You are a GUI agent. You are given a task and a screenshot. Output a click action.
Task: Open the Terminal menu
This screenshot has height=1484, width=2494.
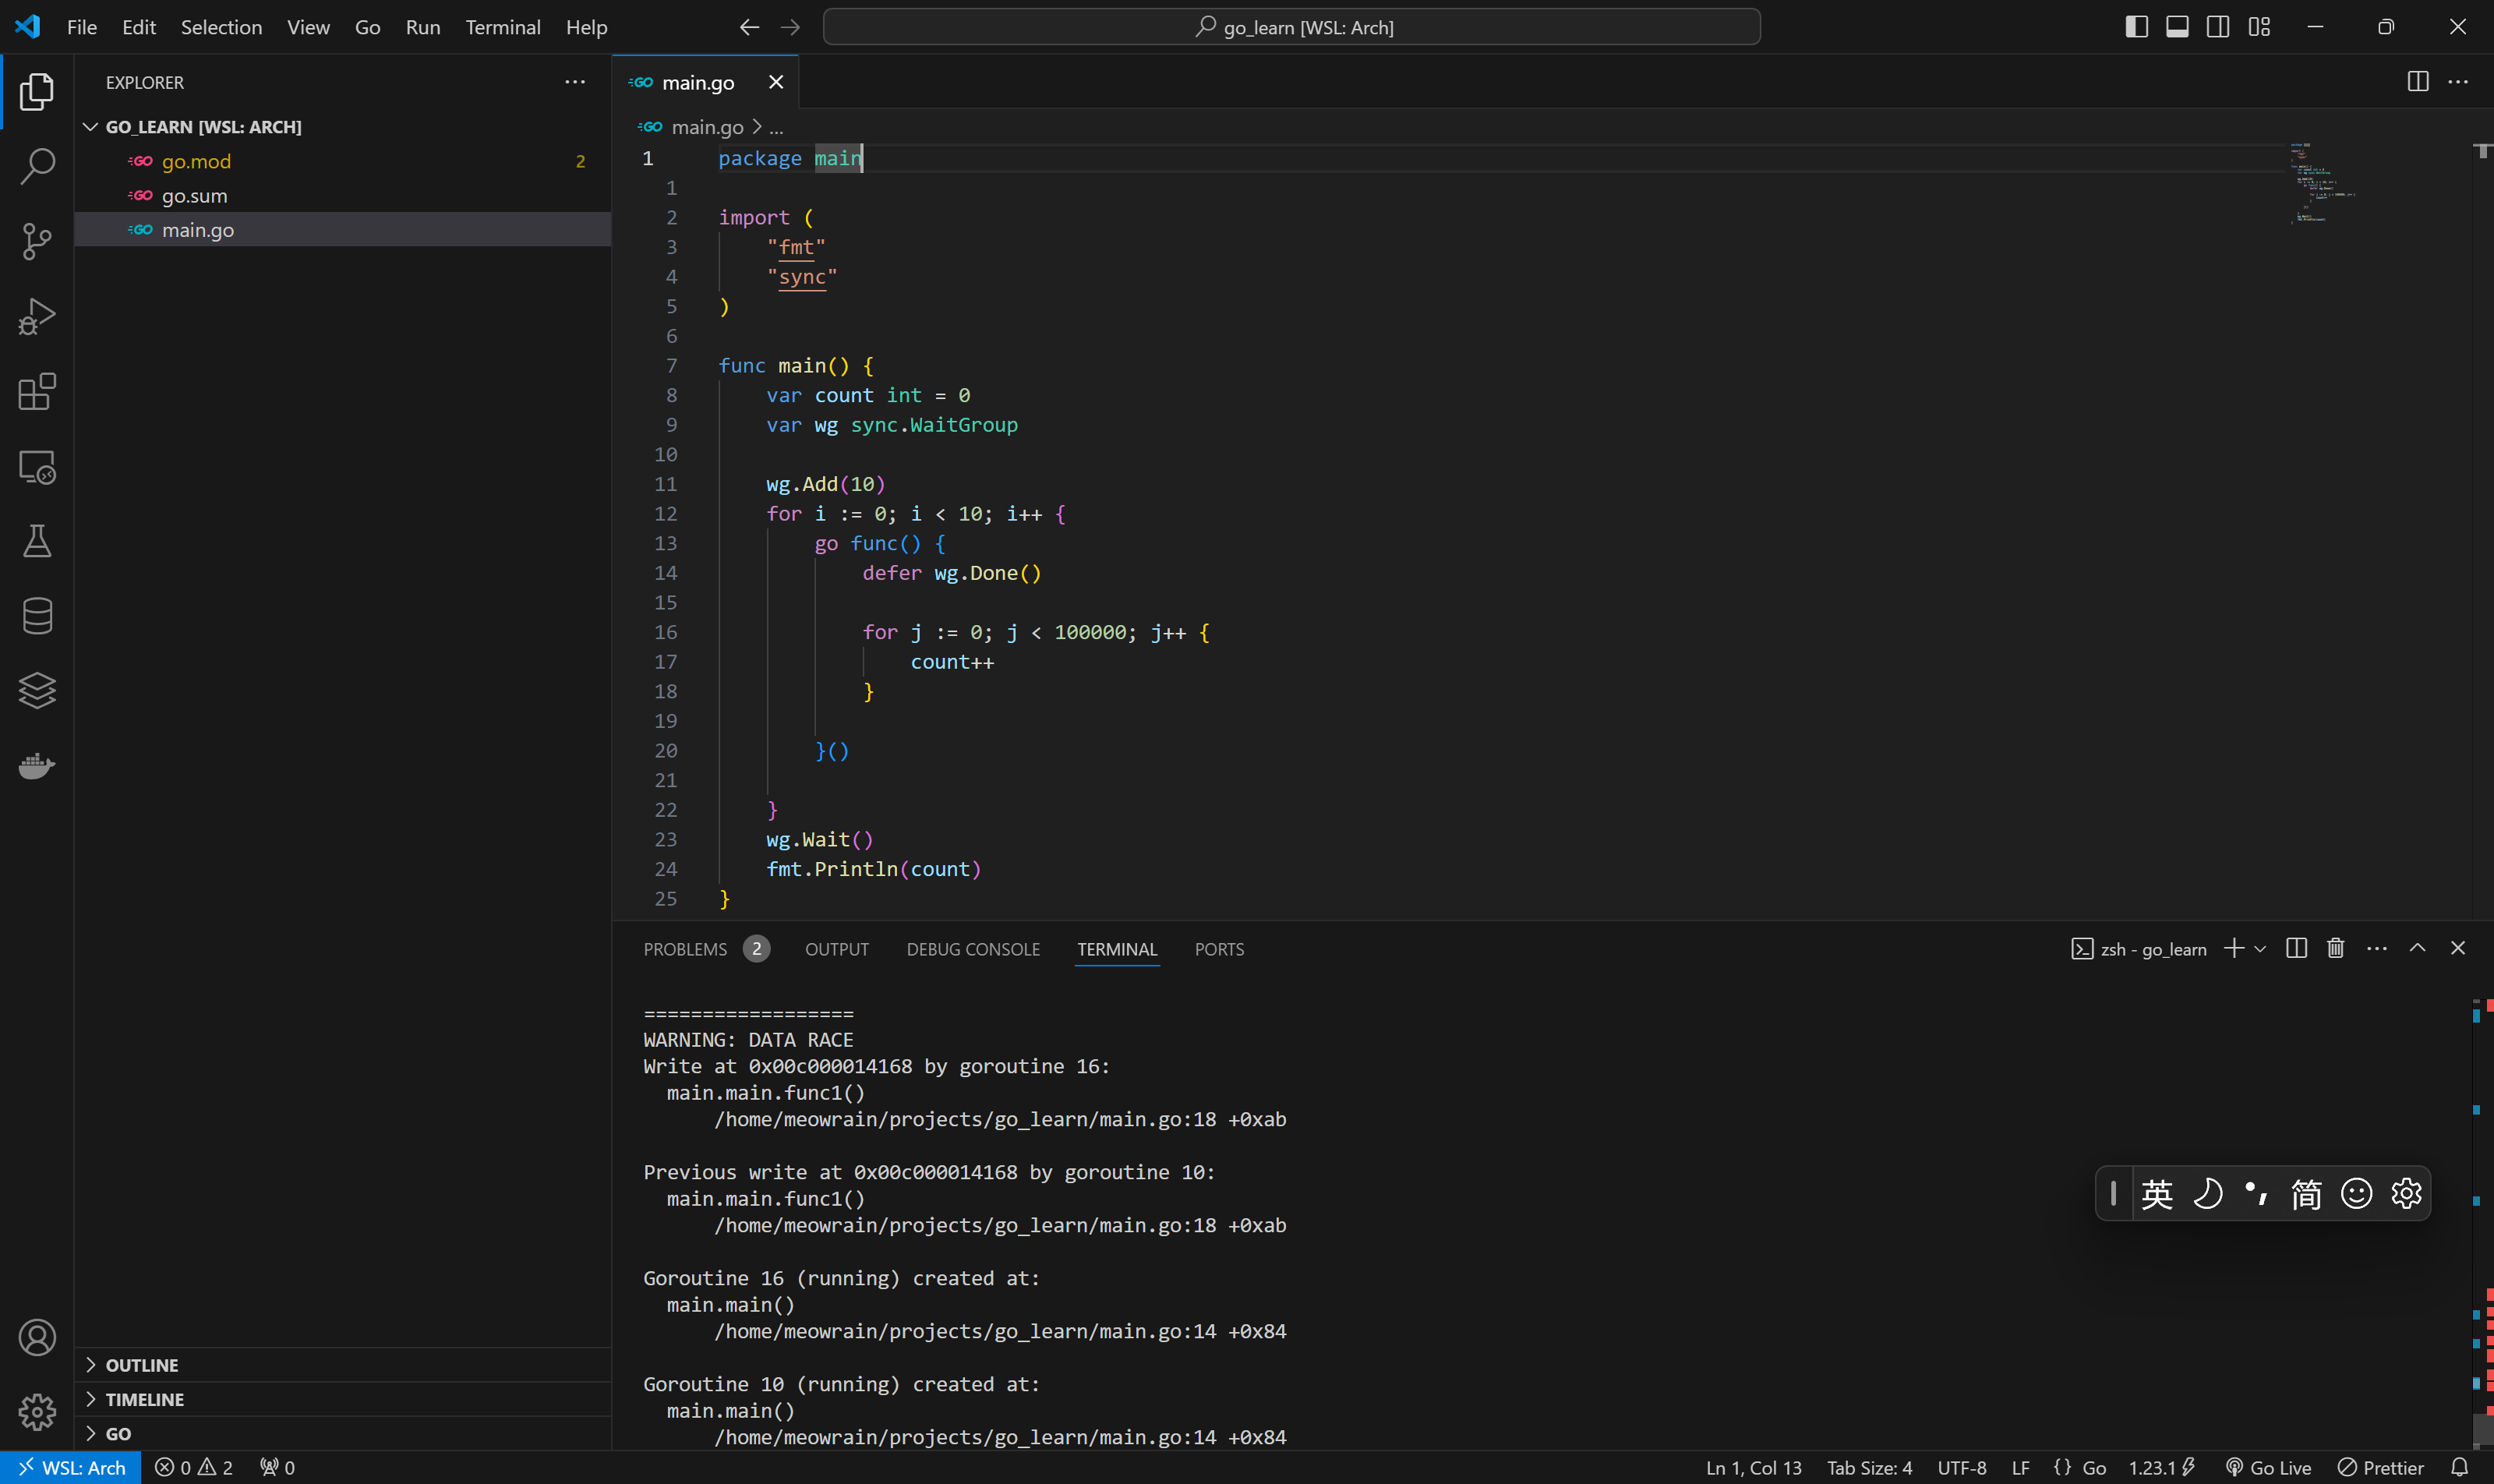[502, 27]
